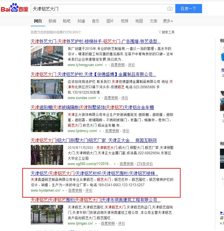
Task: Click the 百度一下 search button
Action: click(189, 9)
